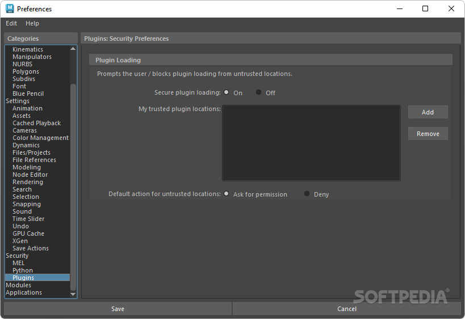Select Deny for untrusted locations
This screenshot has height=319, width=465.
(x=307, y=194)
